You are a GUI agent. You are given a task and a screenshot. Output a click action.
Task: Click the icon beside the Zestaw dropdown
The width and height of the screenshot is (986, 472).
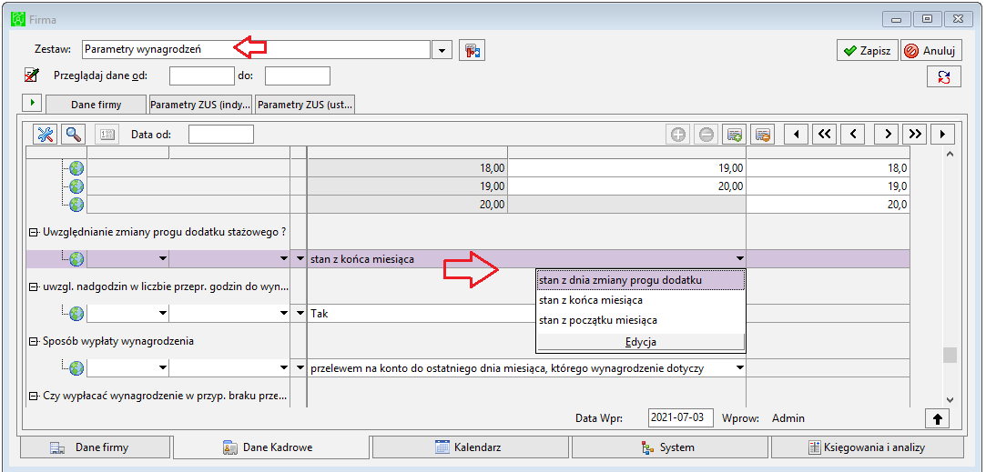tap(472, 50)
